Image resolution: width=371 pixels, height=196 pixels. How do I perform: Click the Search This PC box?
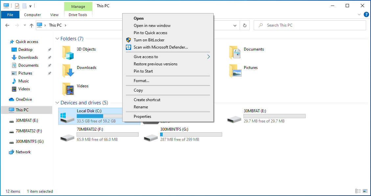pyautogui.click(x=310, y=25)
